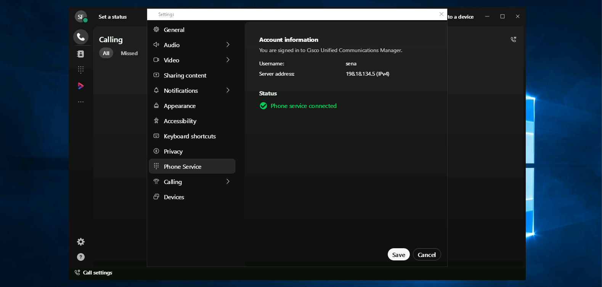602x287 pixels.
Task: Select General in settings menu
Action: [x=174, y=30]
